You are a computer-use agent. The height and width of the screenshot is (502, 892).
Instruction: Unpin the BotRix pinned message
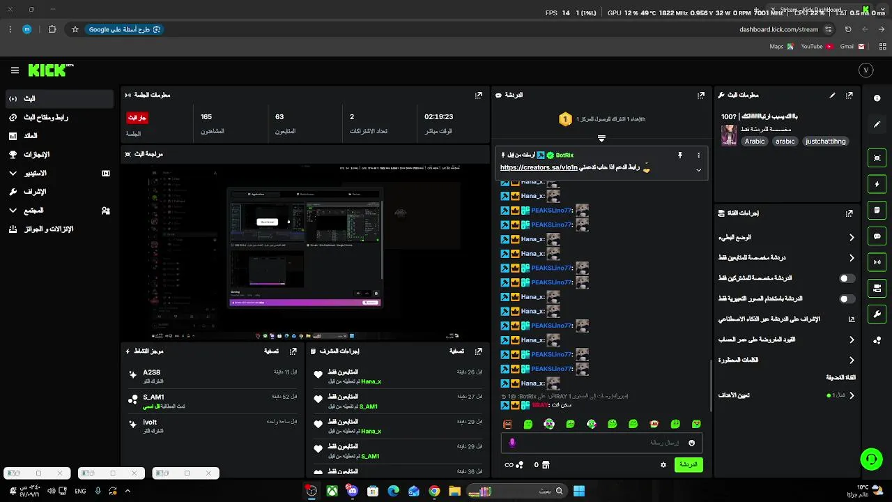(x=680, y=155)
